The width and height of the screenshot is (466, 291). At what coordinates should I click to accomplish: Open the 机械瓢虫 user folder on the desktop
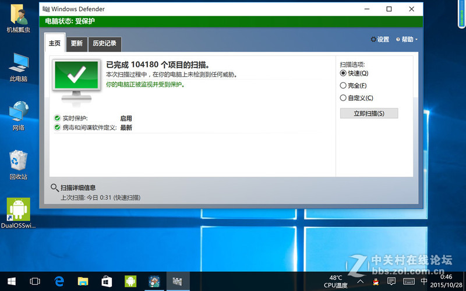tap(19, 20)
